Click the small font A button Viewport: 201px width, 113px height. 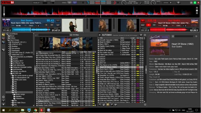3,101
